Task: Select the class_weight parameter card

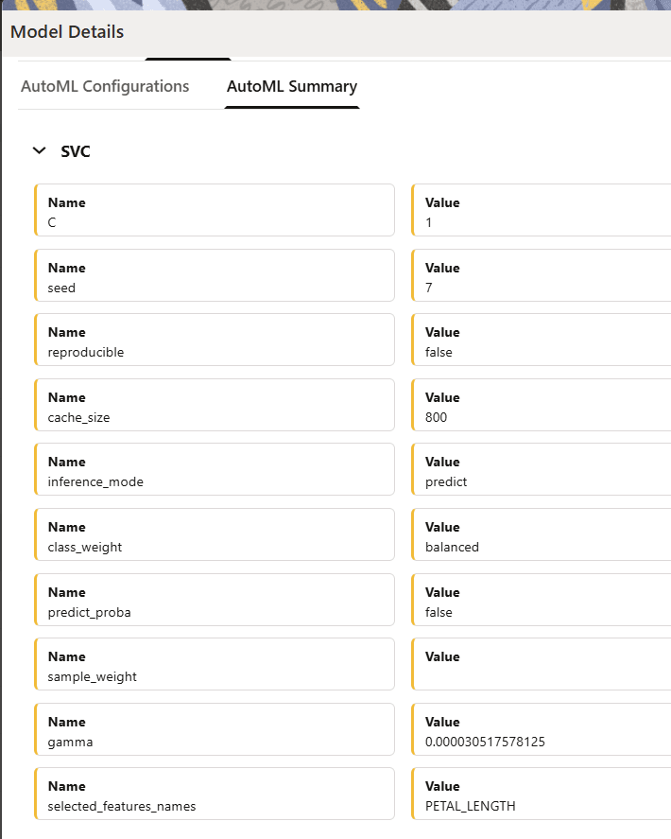Action: click(x=215, y=534)
